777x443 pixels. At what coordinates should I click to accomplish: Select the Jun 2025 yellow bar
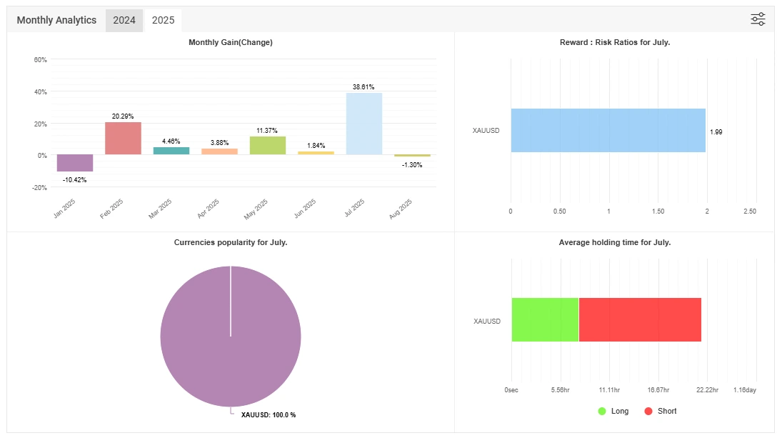(x=316, y=153)
